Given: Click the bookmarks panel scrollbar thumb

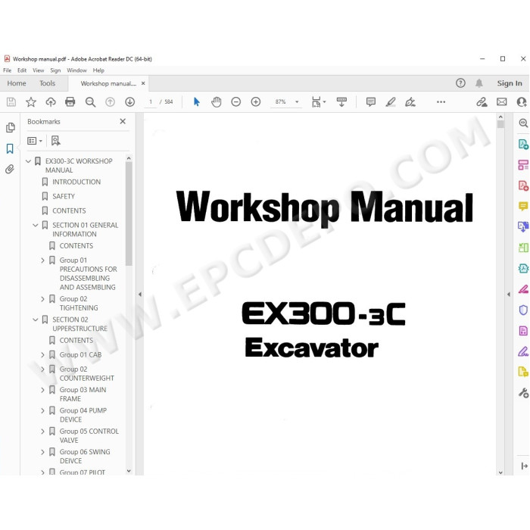Looking at the screenshot, I should [x=129, y=214].
